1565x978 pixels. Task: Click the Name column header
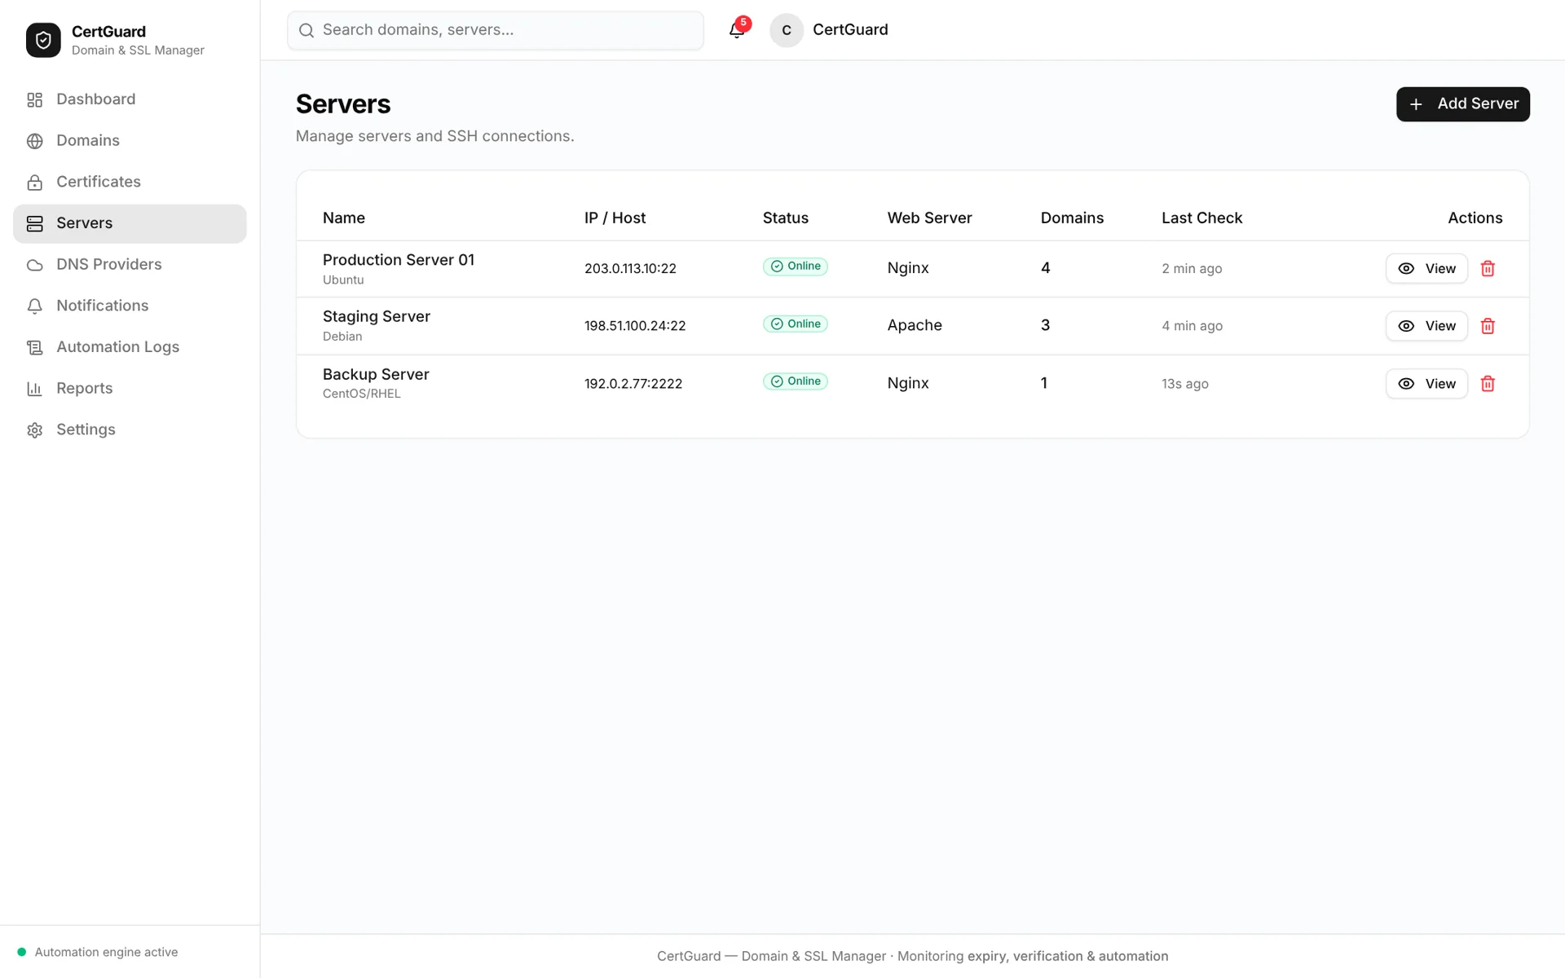344,218
